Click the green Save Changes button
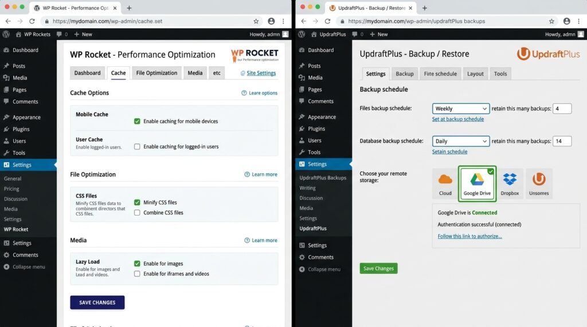The height and width of the screenshot is (327, 587). [x=378, y=268]
